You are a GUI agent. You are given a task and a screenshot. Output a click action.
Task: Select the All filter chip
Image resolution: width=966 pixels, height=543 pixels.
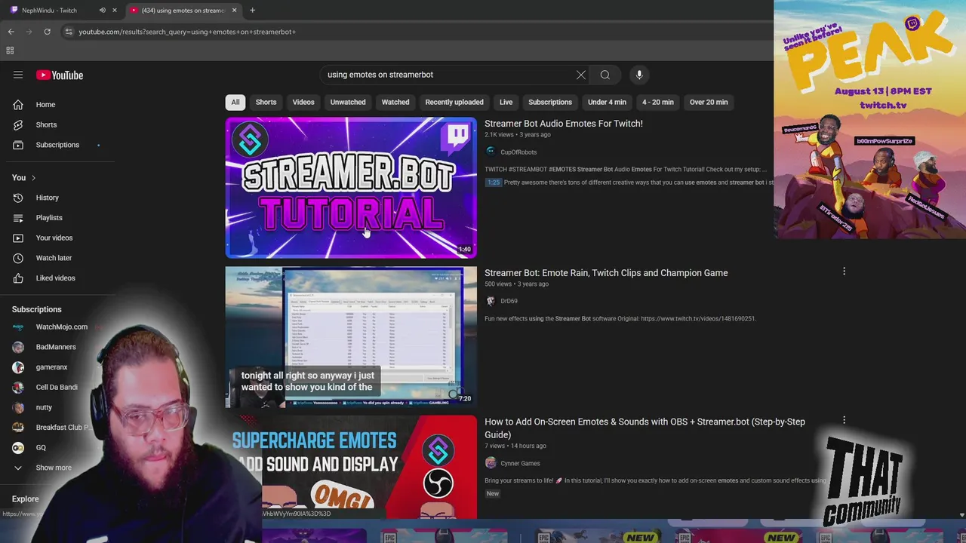[235, 103]
